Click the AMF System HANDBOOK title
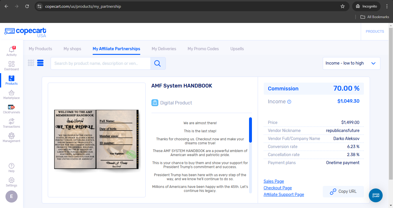 point(182,86)
